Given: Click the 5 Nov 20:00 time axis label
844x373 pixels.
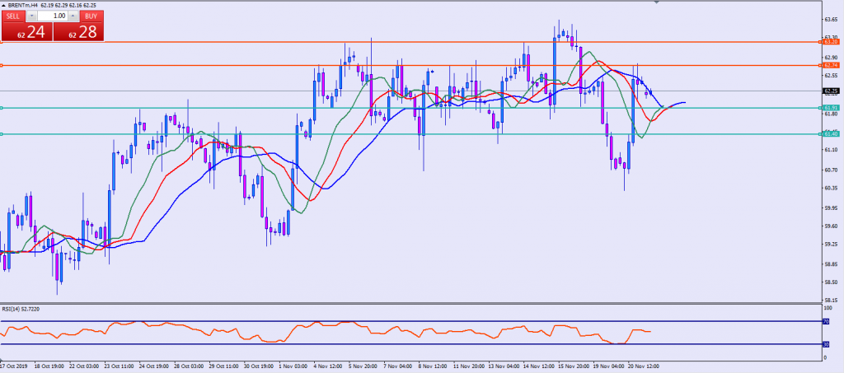Looking at the screenshot, I should pyautogui.click(x=363, y=364).
